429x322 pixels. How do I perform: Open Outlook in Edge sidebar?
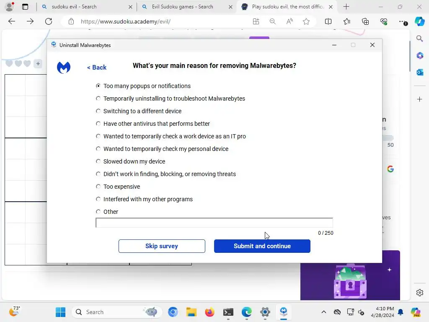point(420,72)
